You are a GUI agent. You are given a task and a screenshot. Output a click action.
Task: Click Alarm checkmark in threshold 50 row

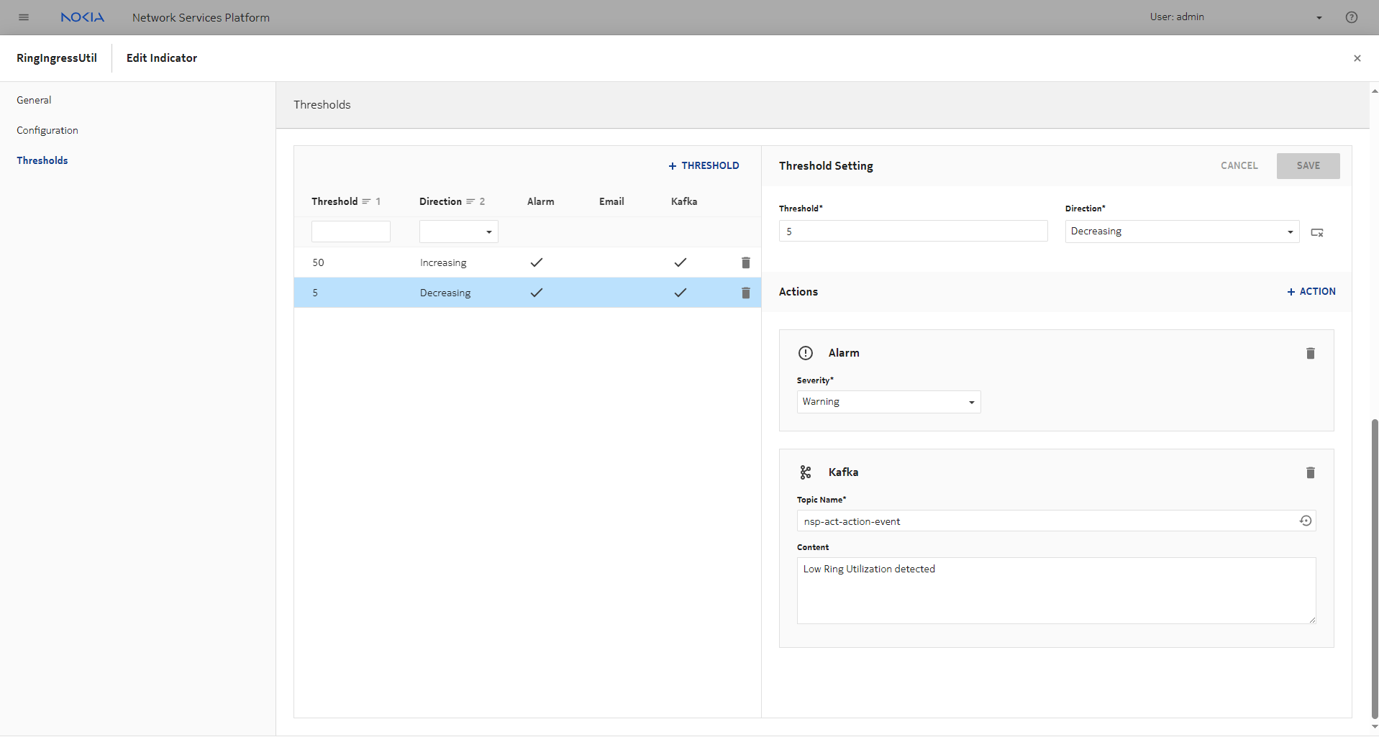pos(536,262)
